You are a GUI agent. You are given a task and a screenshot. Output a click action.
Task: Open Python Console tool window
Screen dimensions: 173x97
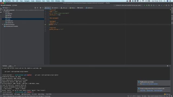pyautogui.click(x=26, y=94)
